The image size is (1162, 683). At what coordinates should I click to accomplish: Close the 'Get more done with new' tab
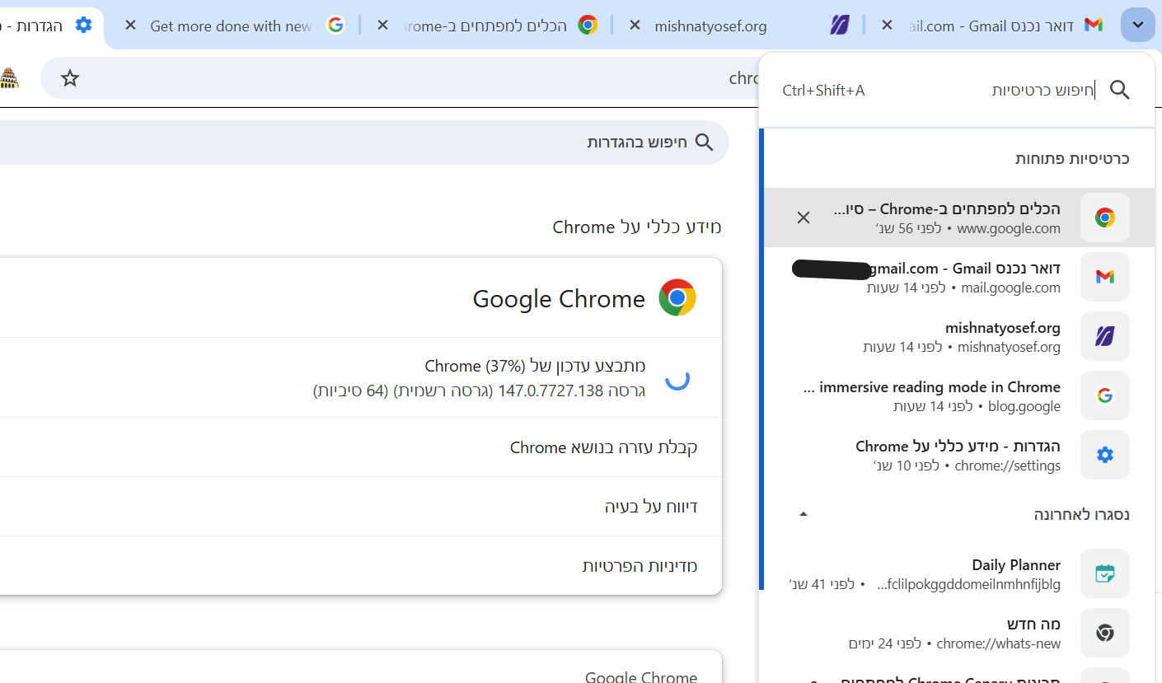pyautogui.click(x=130, y=26)
